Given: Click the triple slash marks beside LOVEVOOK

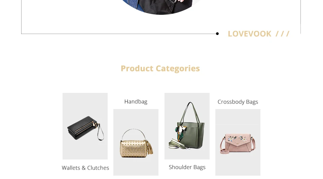Looking at the screenshot, I should (283, 34).
